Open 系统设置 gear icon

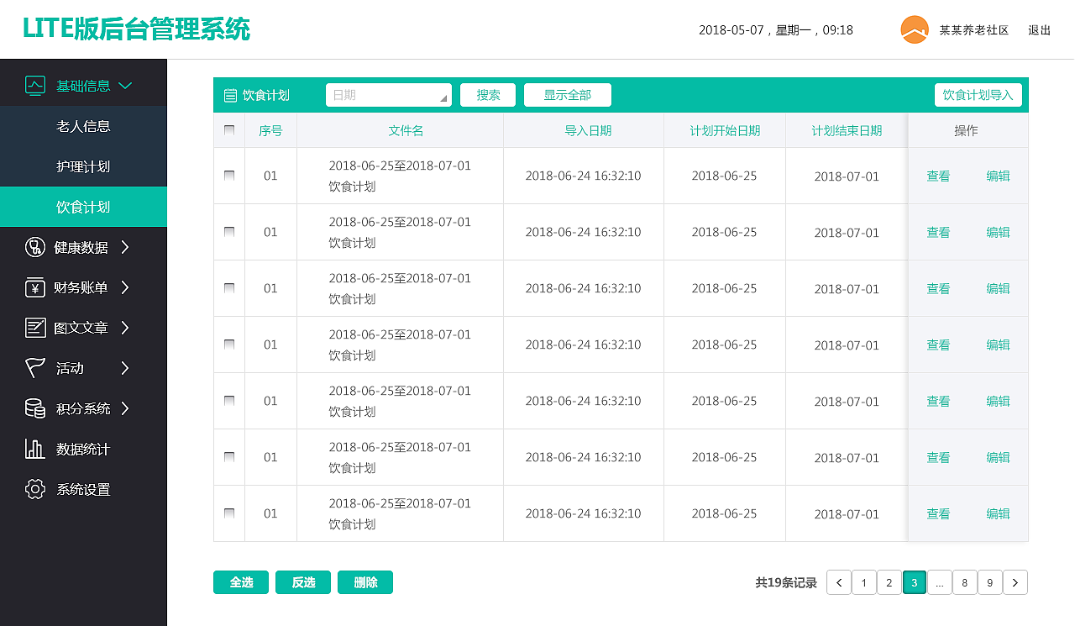pos(35,489)
